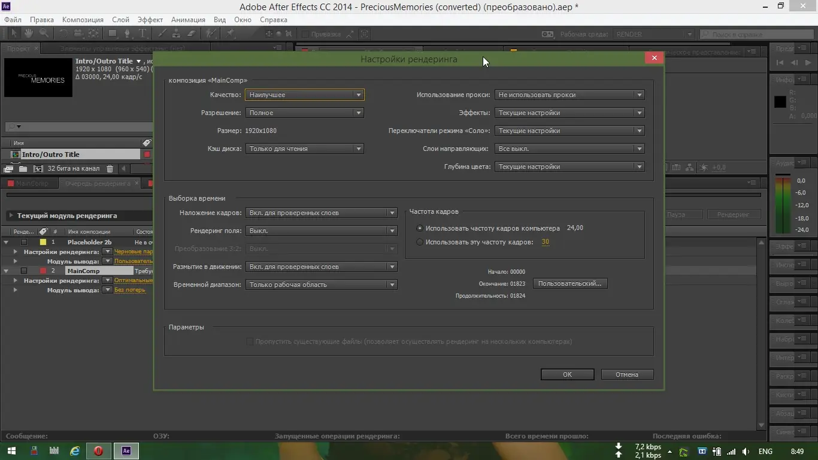Select the Roto Brush tool
The image size is (818, 460).
[x=211, y=34]
